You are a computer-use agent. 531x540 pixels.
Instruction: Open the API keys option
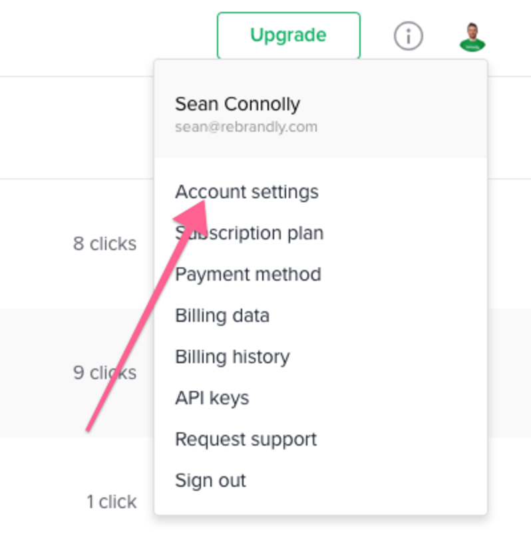(212, 398)
